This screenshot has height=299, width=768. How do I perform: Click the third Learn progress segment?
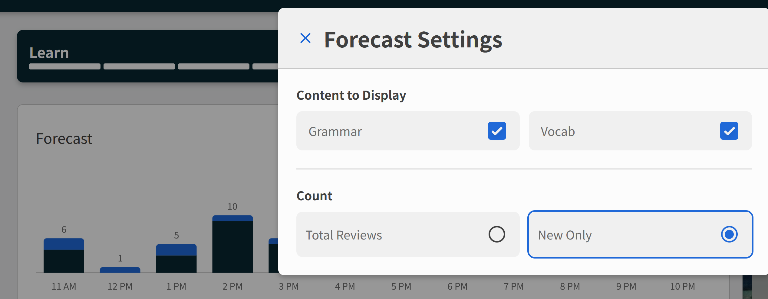click(214, 66)
